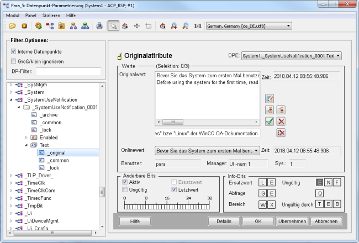Viewport: 359px width, 243px height.
Task: Click the datapoint tree vertical scrollbar
Action: pos(102,157)
